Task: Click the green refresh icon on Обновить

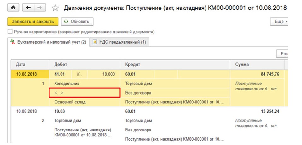Action: (66, 21)
